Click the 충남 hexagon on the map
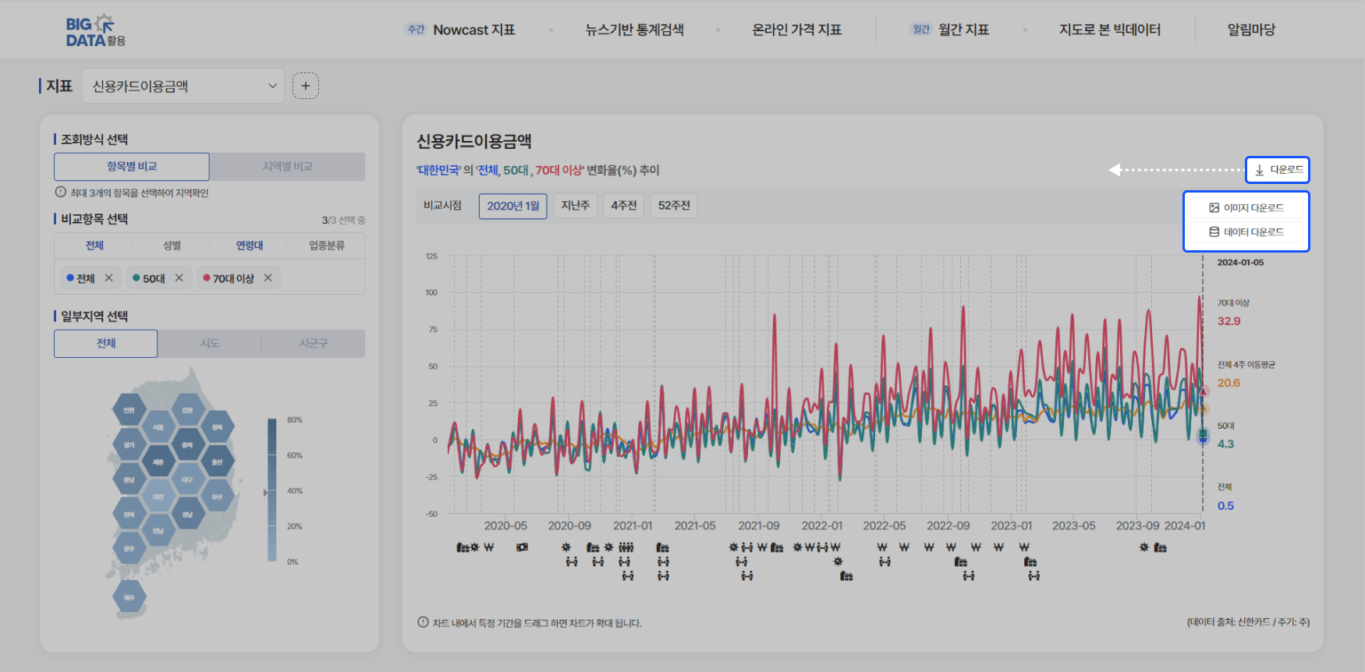The image size is (1365, 672). pos(129,480)
